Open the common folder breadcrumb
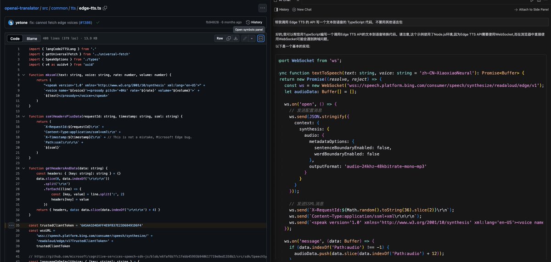 pos(58,8)
